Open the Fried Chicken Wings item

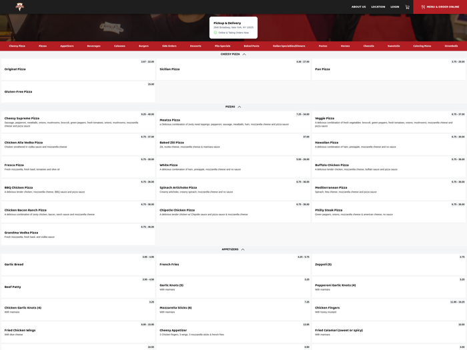point(78,332)
